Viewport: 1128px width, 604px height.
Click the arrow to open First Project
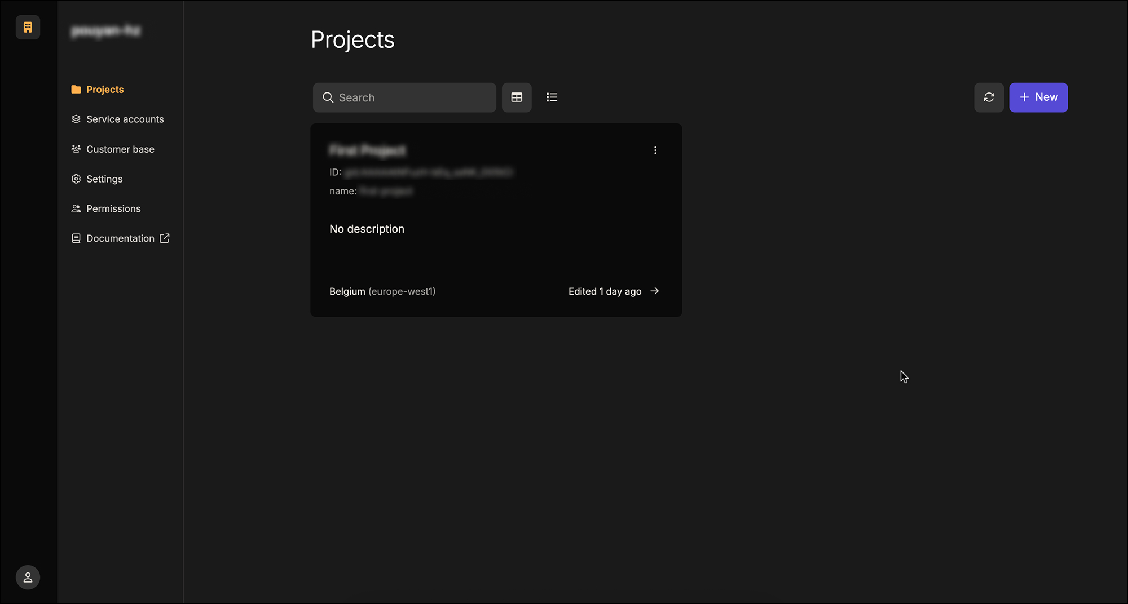[x=654, y=291]
